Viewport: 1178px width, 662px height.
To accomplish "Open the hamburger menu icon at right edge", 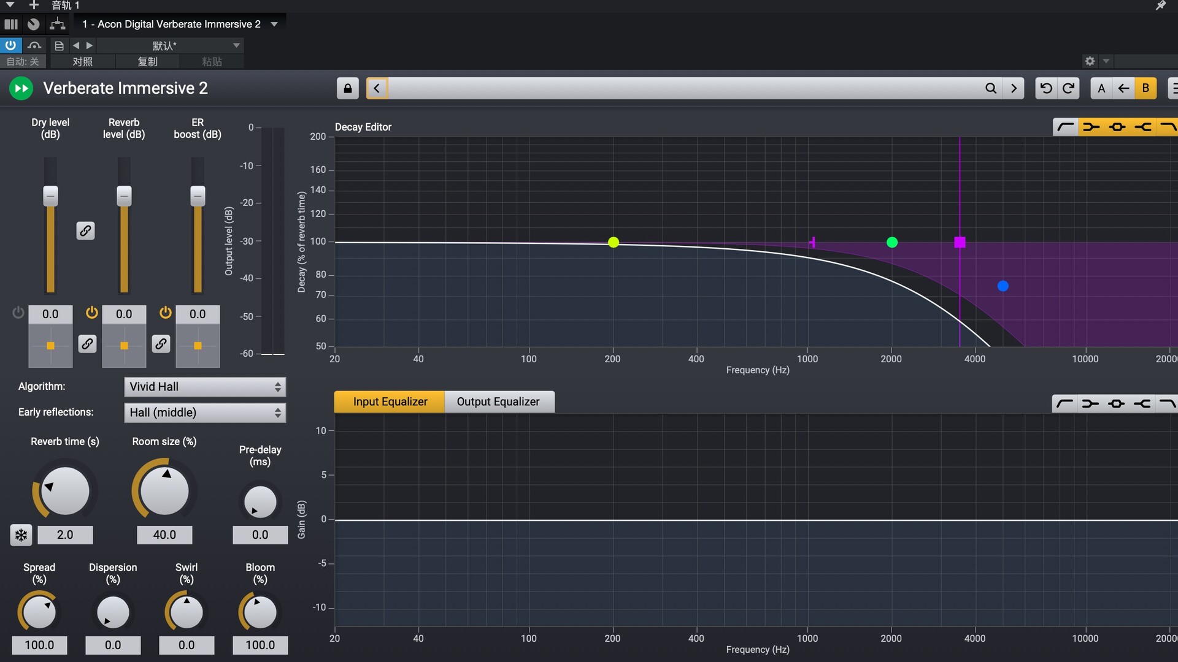I will coord(1172,88).
